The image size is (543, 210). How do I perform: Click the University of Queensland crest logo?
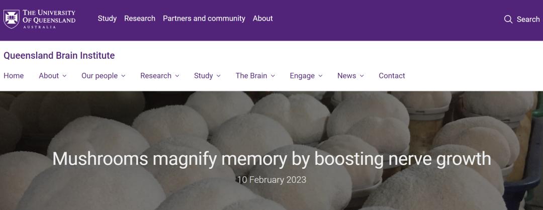12,19
